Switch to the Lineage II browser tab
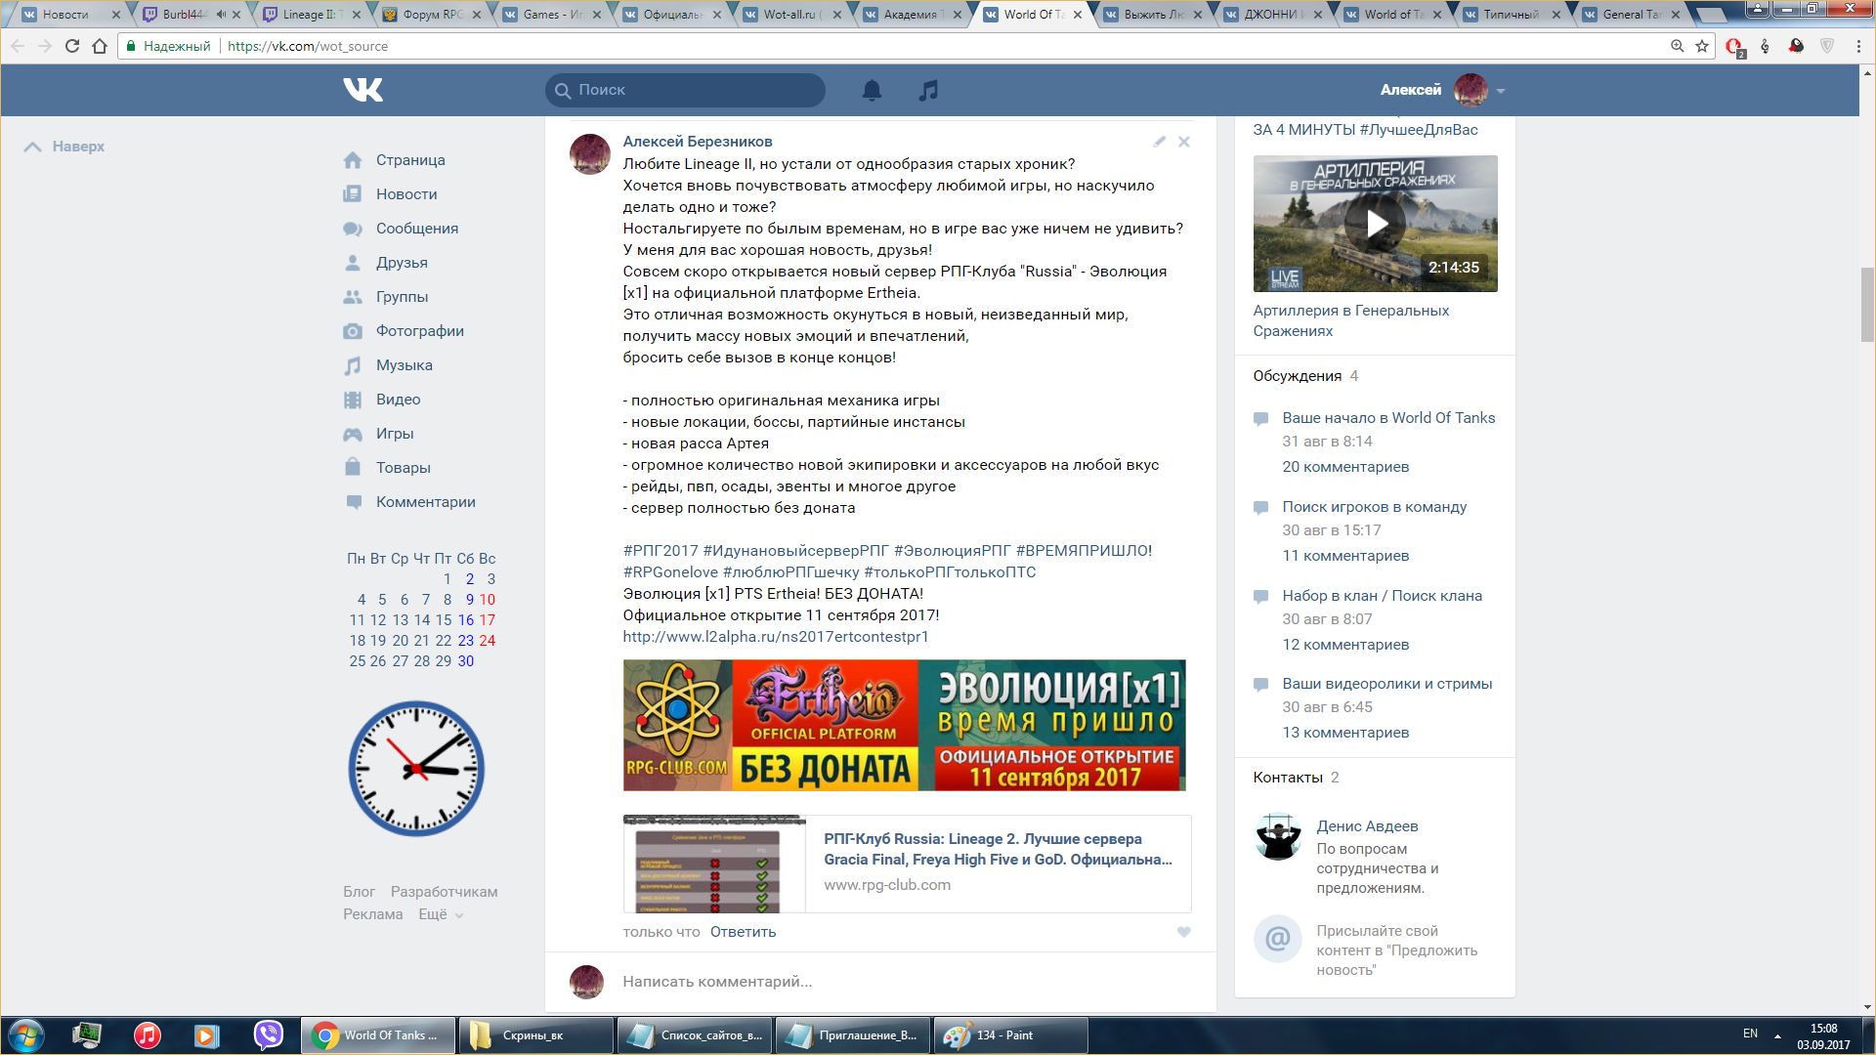This screenshot has width=1876, height=1055. point(310,15)
